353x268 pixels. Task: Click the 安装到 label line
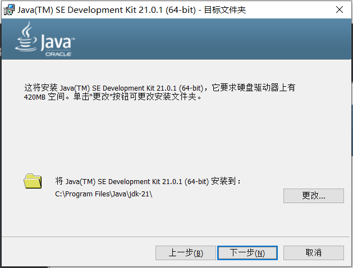click(x=148, y=181)
